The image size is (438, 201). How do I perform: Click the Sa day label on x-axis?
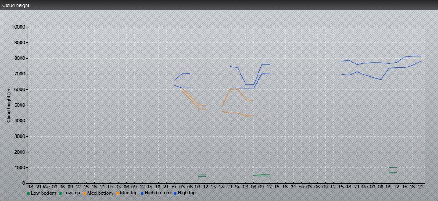(x=238, y=187)
